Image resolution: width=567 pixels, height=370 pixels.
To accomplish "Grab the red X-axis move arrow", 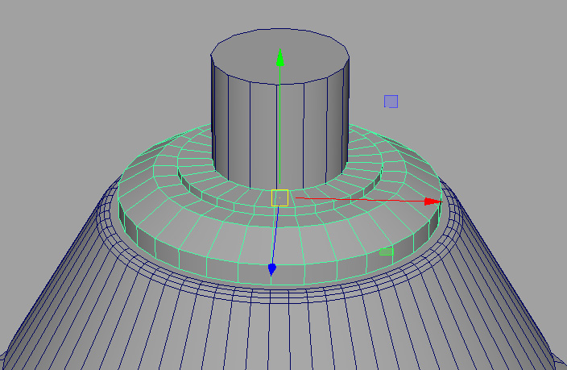I will click(432, 202).
